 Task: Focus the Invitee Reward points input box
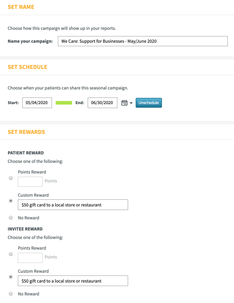click(30, 258)
